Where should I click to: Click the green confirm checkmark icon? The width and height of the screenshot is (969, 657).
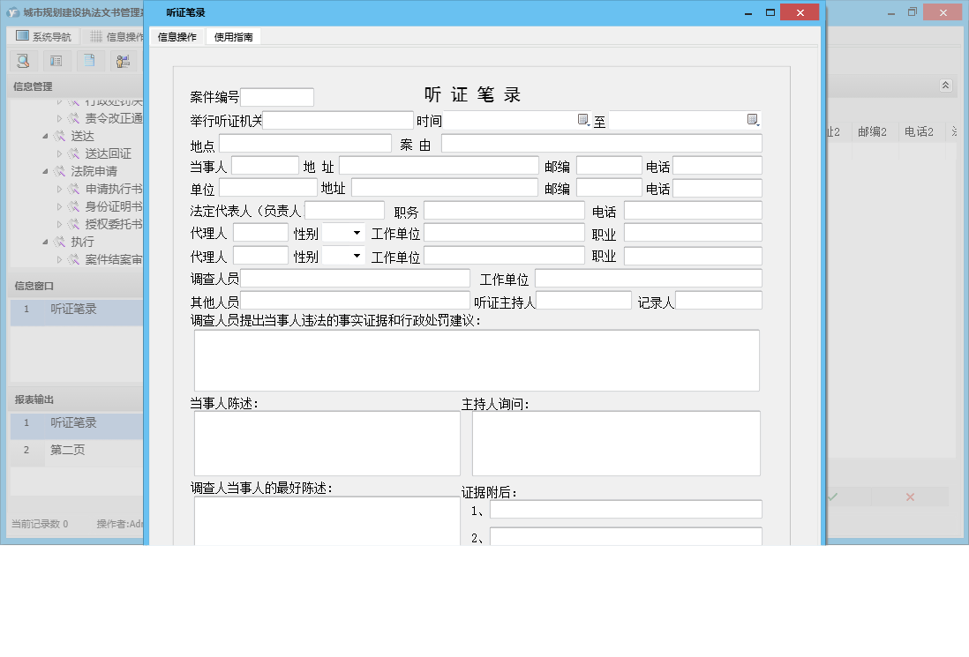[831, 496]
